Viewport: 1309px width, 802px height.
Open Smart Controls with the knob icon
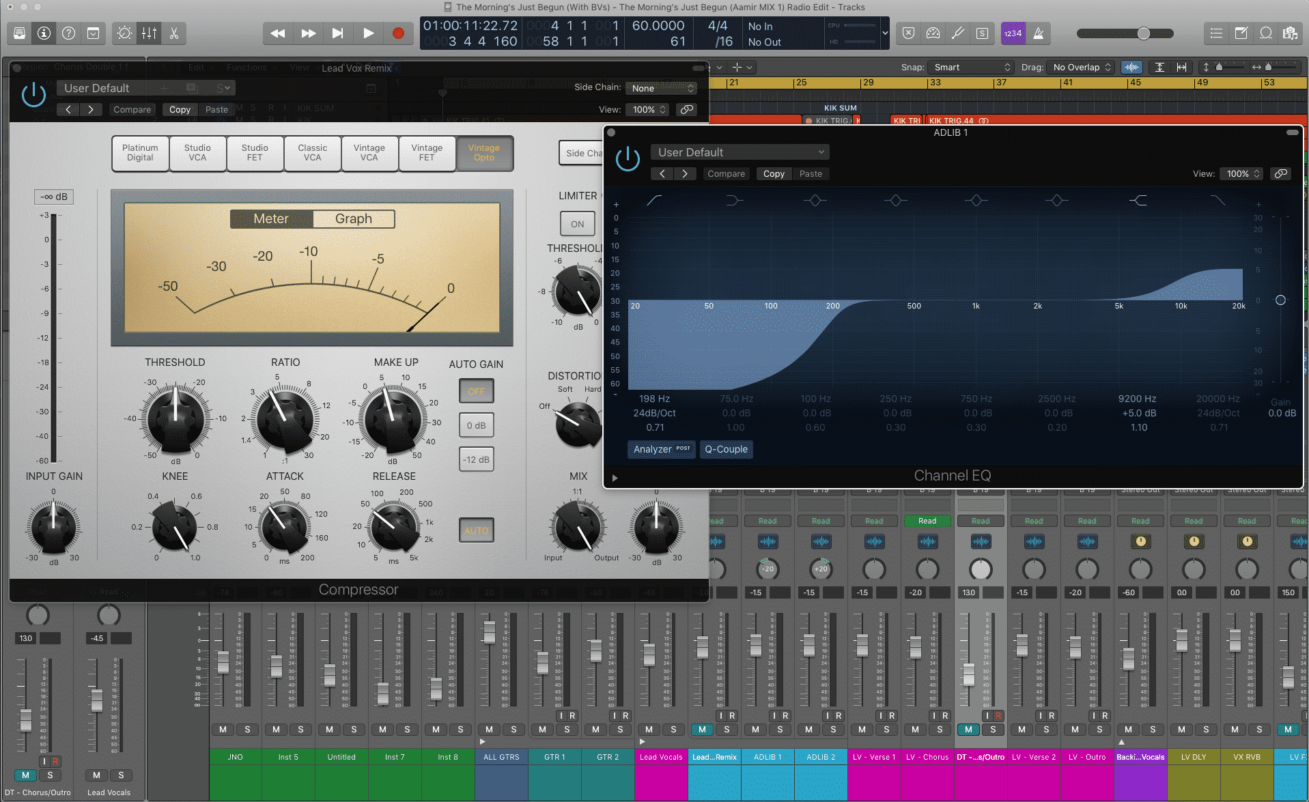click(x=124, y=33)
